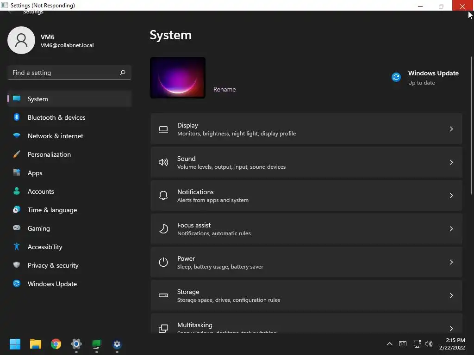Viewport: 474px width, 355px height.
Task: Open the Multitasking settings row
Action: click(306, 324)
